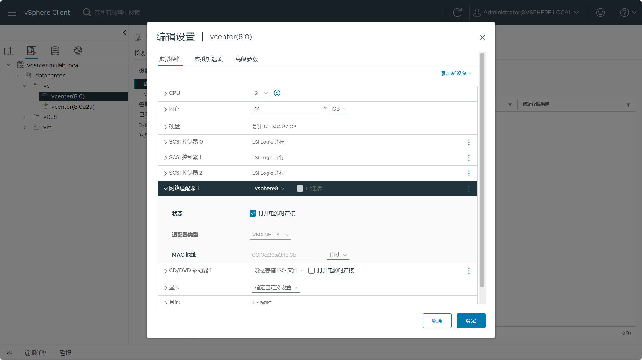Click the 取消 button
This screenshot has width=642, height=360.
[437, 321]
